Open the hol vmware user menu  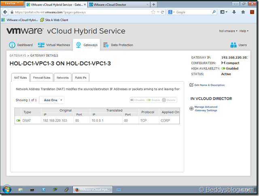[228, 31]
